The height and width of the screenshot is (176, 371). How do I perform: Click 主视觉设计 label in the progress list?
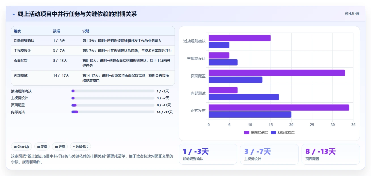(20, 98)
